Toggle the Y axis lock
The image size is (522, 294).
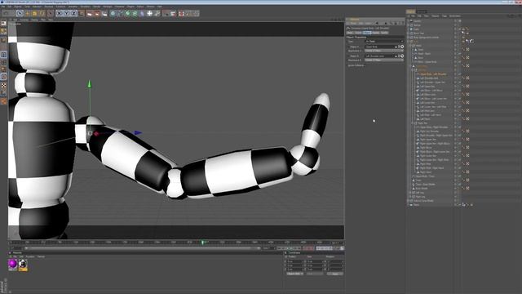tap(67, 13)
